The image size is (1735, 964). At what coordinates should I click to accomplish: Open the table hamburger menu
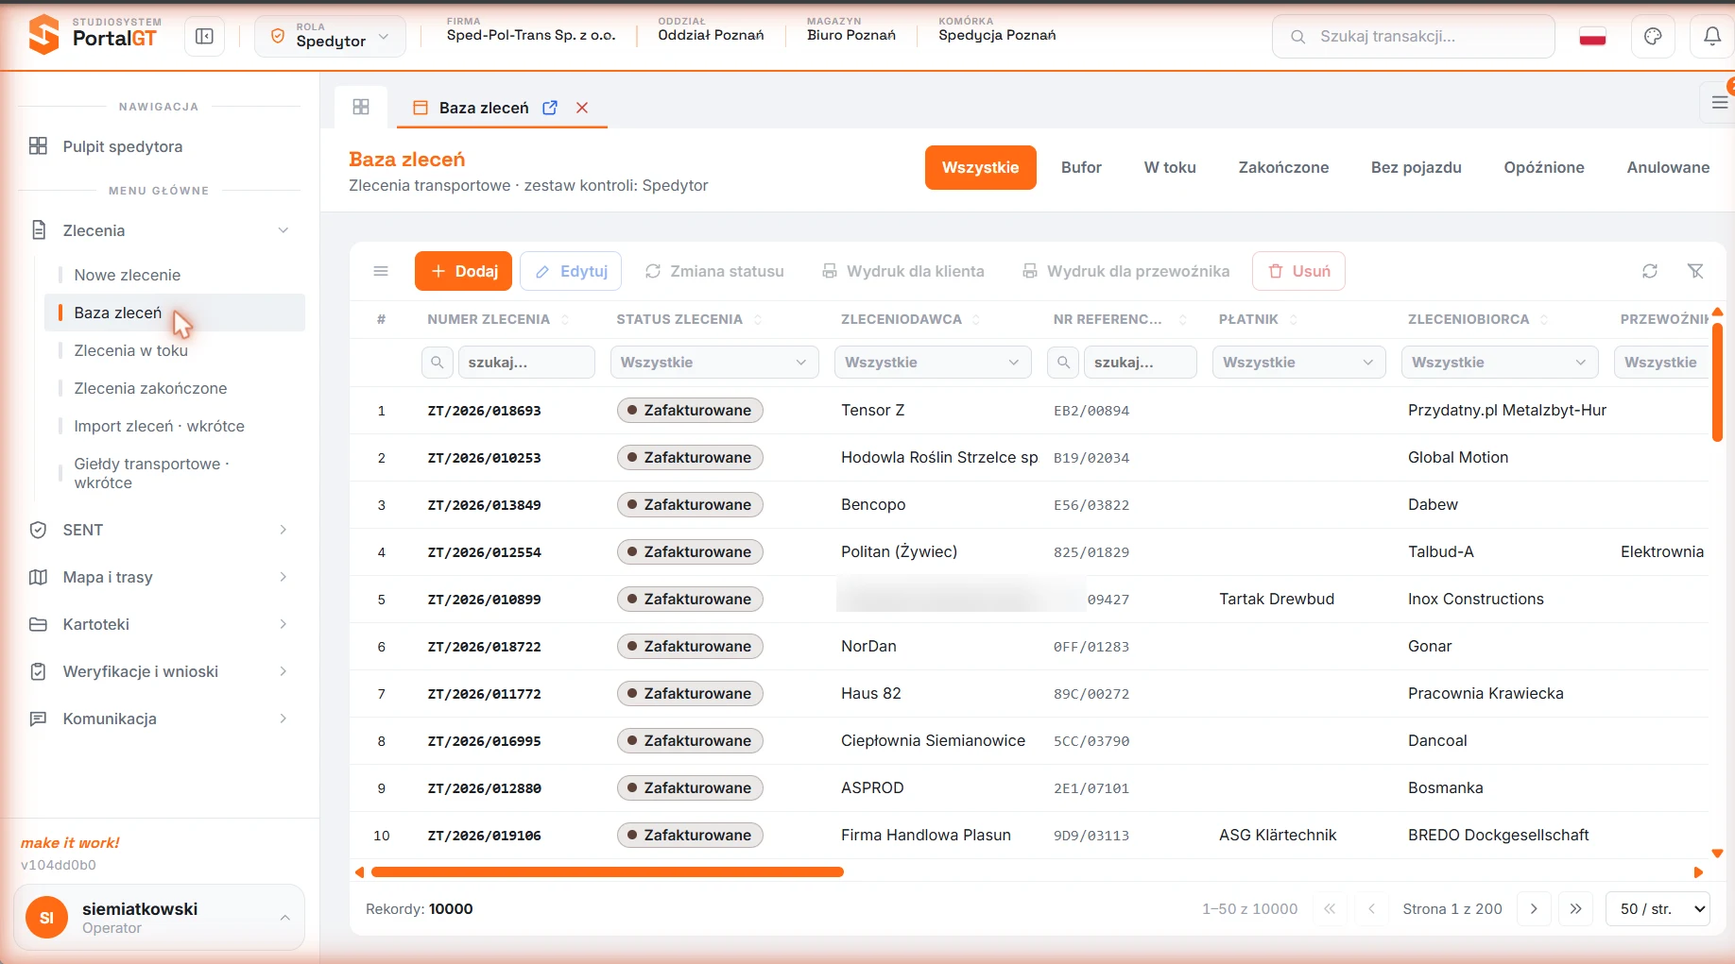[381, 271]
